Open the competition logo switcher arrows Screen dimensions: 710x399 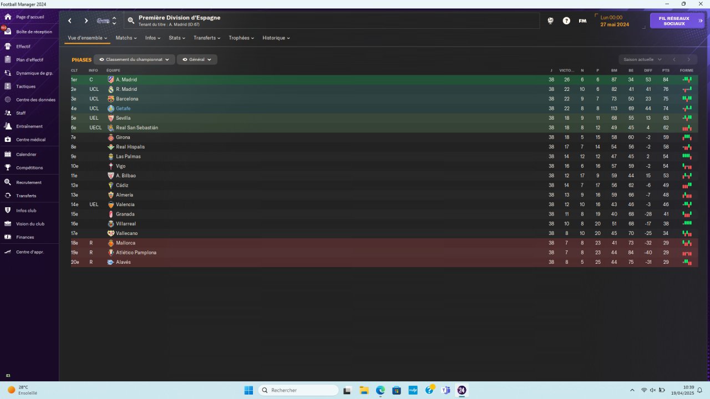point(114,21)
